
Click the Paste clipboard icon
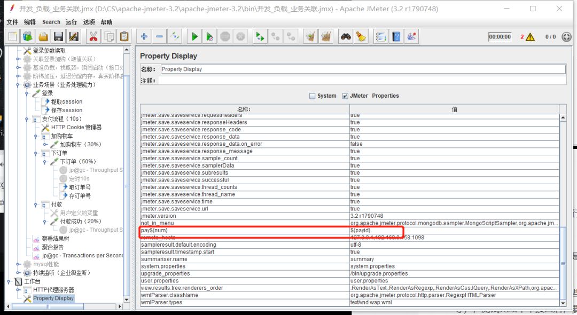[x=124, y=36]
